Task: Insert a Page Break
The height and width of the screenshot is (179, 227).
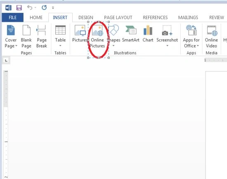Action: (x=42, y=36)
